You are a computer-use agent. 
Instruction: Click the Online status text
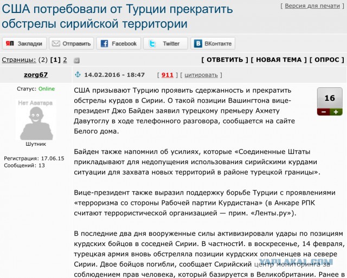[x=47, y=89]
